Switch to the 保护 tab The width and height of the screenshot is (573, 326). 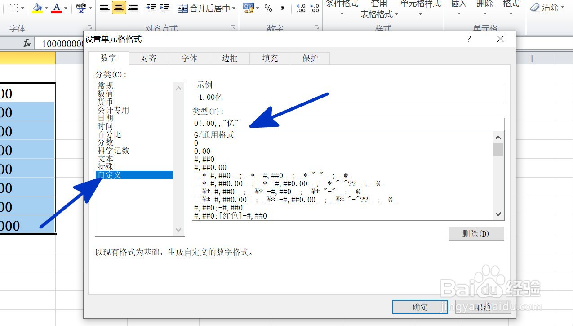pyautogui.click(x=310, y=58)
